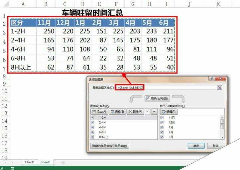The image size is (240, 170).
Task: Click the cell with value 250
Action: click(46, 31)
